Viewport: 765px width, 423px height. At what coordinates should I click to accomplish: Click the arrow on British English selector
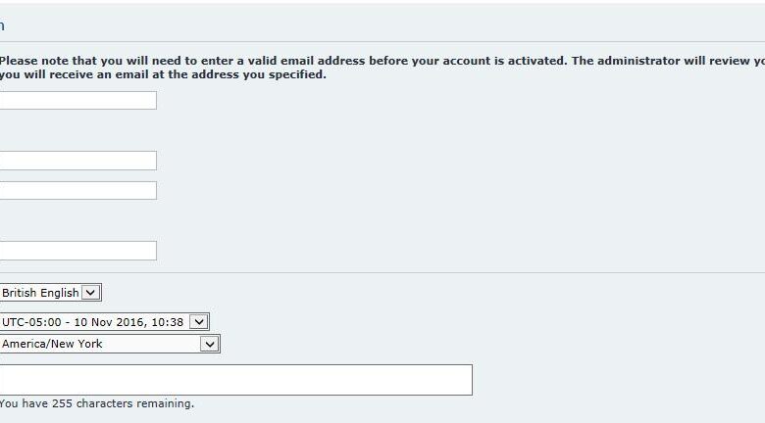pyautogui.click(x=91, y=293)
